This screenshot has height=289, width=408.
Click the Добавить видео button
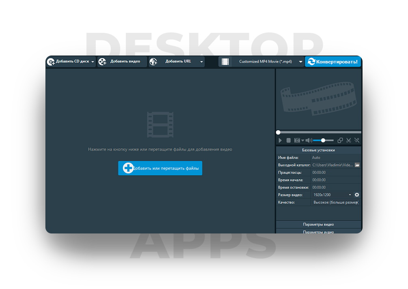122,62
